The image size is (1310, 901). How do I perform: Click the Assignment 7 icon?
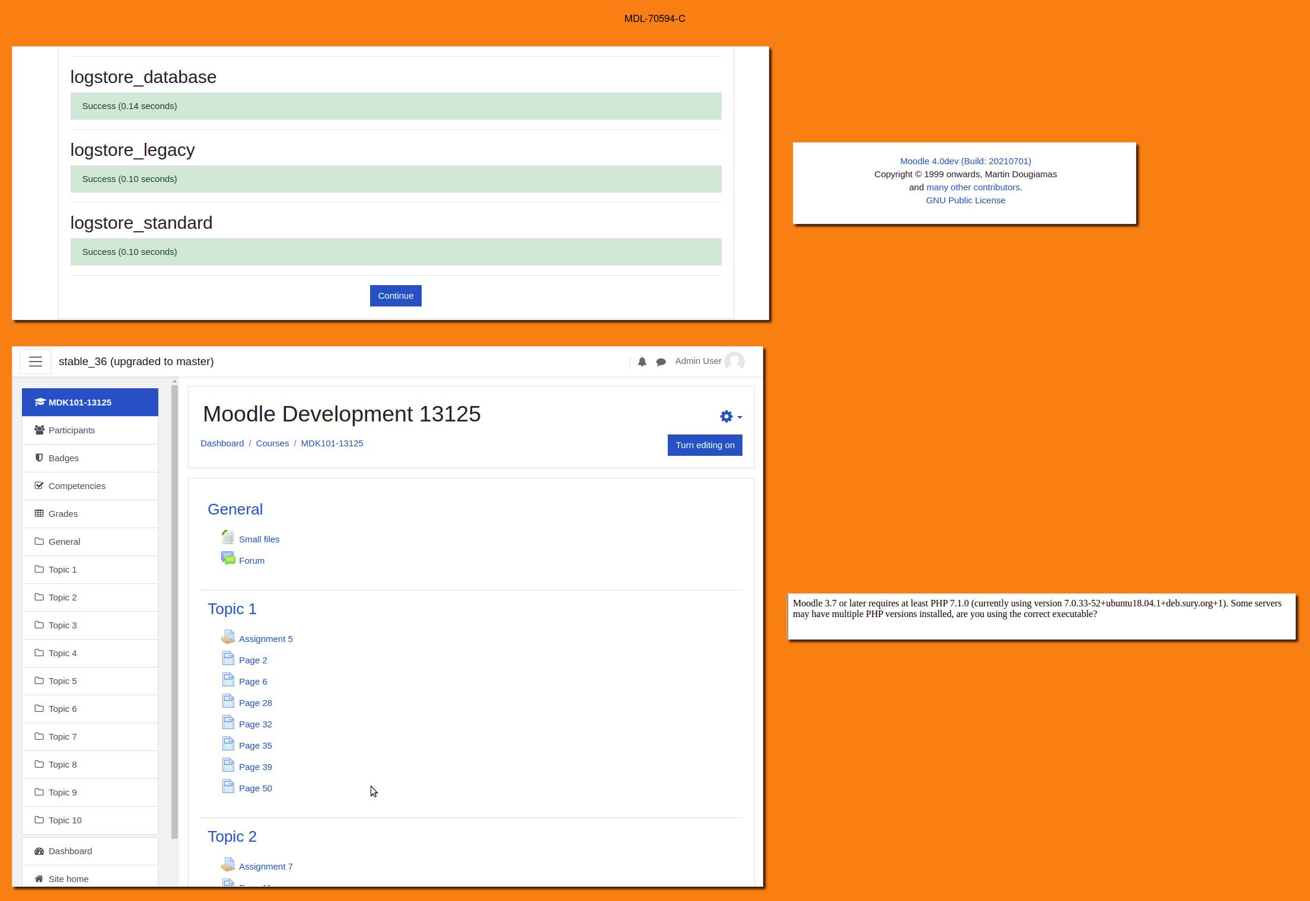pos(228,865)
